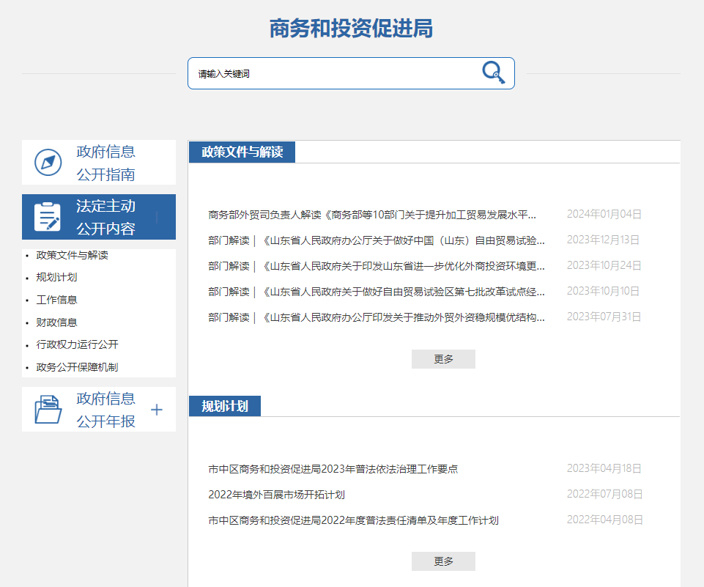This screenshot has width=704, height=587.
Task: Open the 政府信息公开年报 menu item
Action: 99,409
